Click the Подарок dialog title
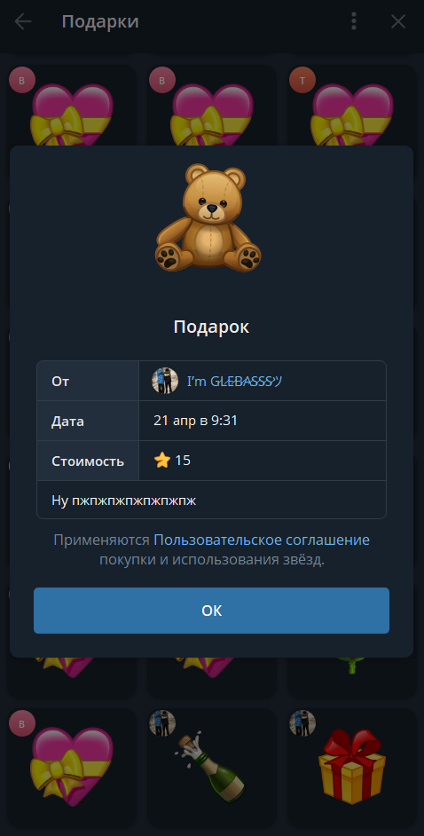The height and width of the screenshot is (836, 424). (211, 327)
